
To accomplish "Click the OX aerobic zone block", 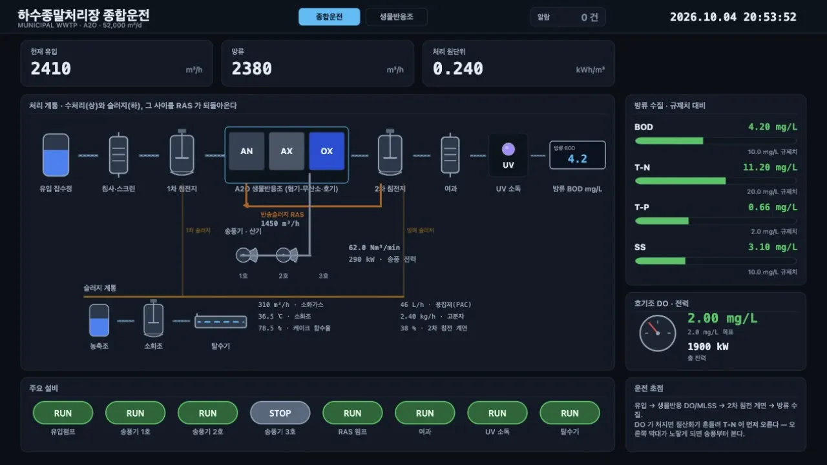I will (327, 151).
